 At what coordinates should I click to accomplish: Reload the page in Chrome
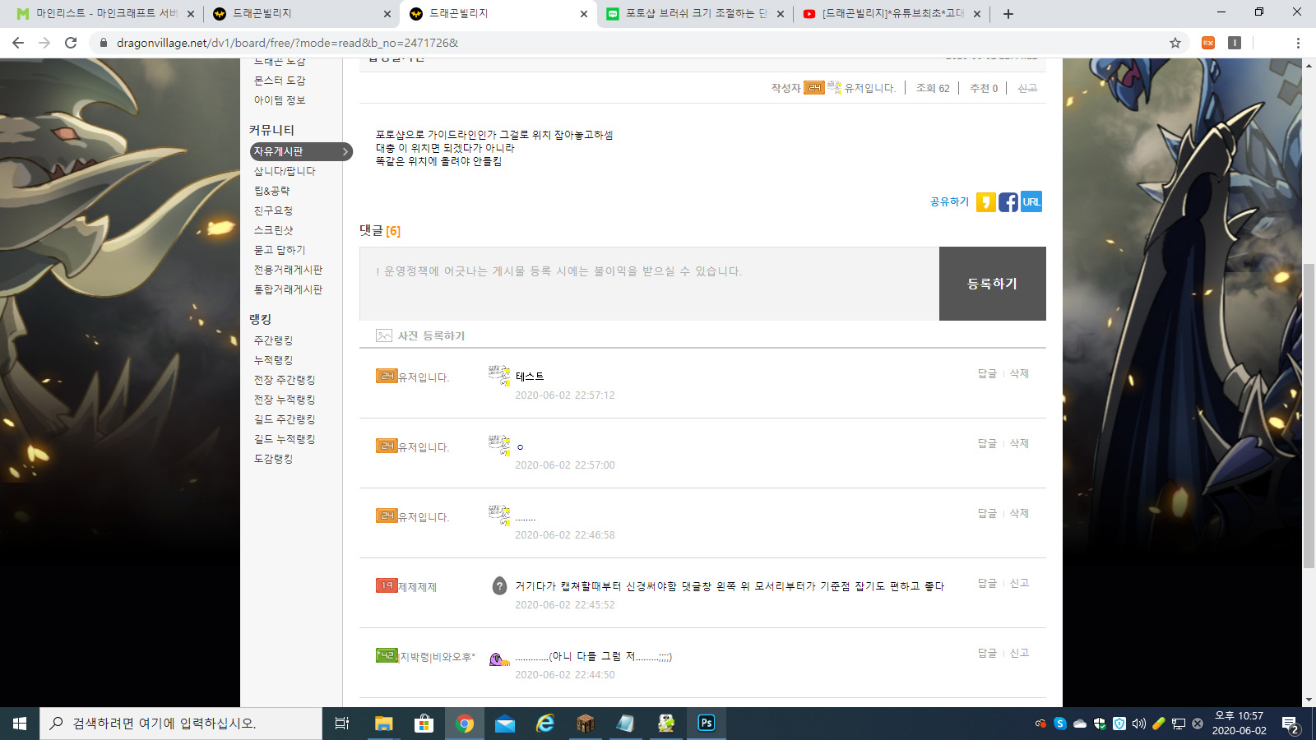(x=71, y=43)
